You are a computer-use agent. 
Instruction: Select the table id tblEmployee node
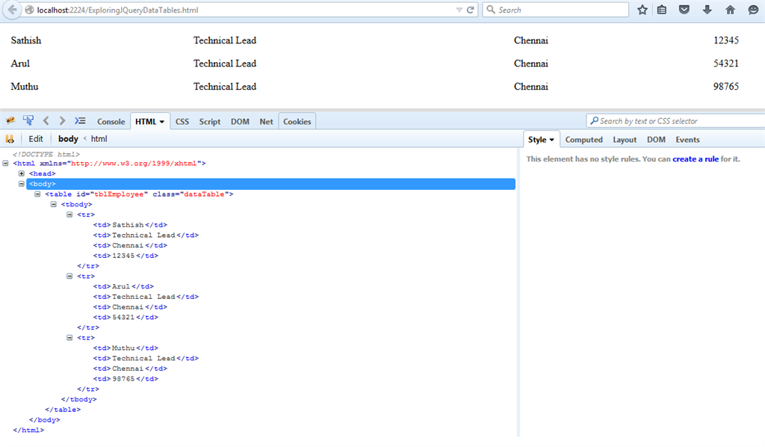pos(139,194)
